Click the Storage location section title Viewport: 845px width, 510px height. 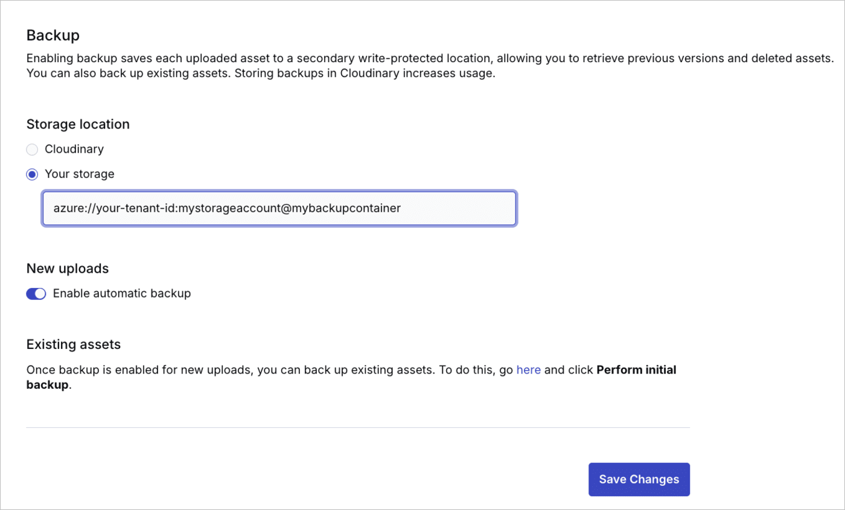point(77,124)
